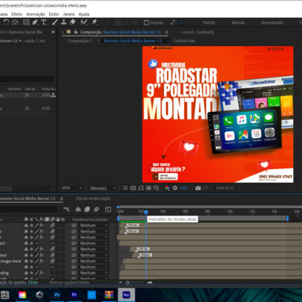The width and height of the screenshot is (302, 302).
Task: Toggle the frame blending switch
Action: [87, 210]
